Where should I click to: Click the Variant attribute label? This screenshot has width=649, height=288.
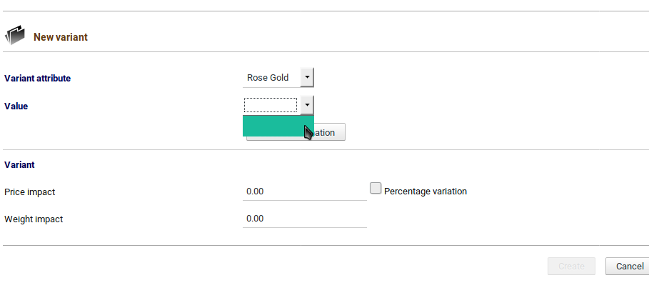37,78
